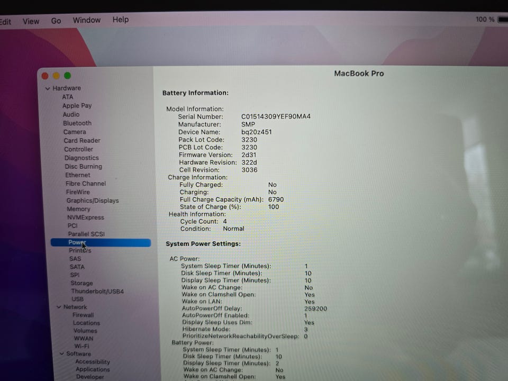The height and width of the screenshot is (381, 508).
Task: Open the Edit menu
Action: tap(5, 22)
